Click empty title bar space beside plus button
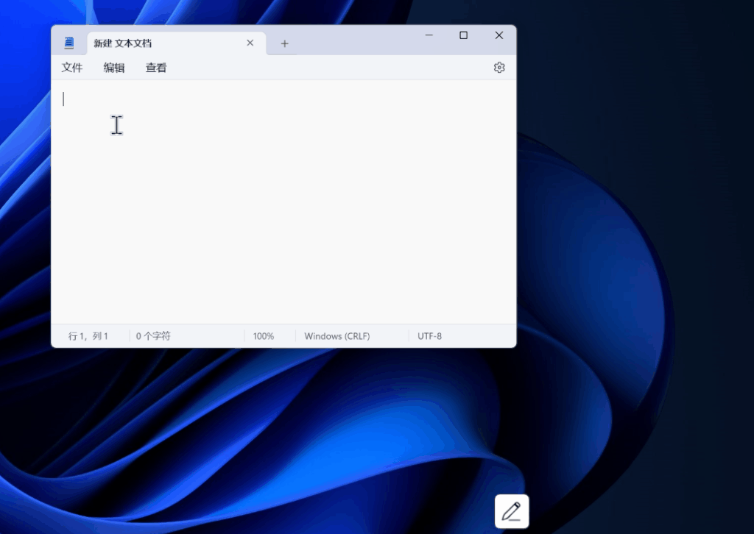This screenshot has width=754, height=534. (x=353, y=40)
